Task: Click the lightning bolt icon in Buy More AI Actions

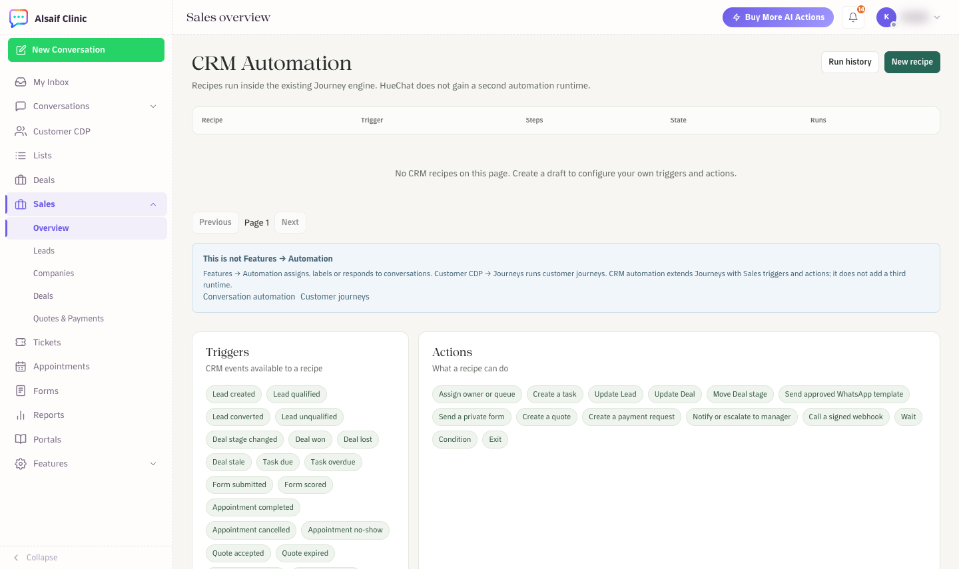Action: click(737, 17)
